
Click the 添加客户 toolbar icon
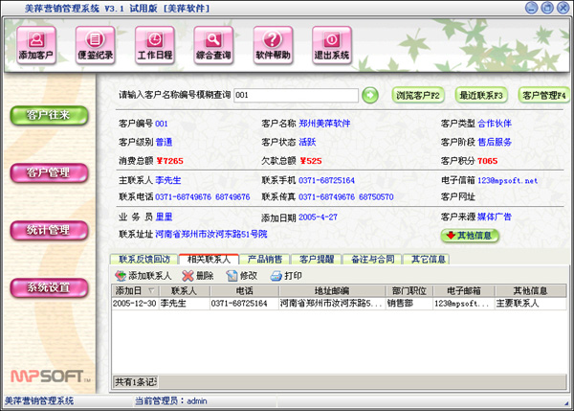pos(37,45)
